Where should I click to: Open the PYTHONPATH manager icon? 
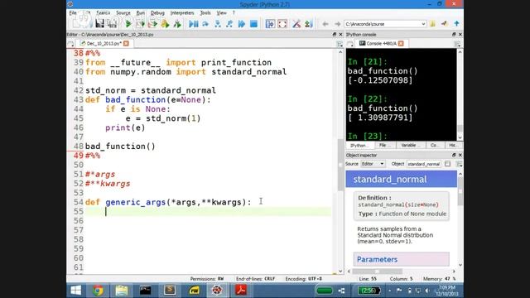click(308, 24)
